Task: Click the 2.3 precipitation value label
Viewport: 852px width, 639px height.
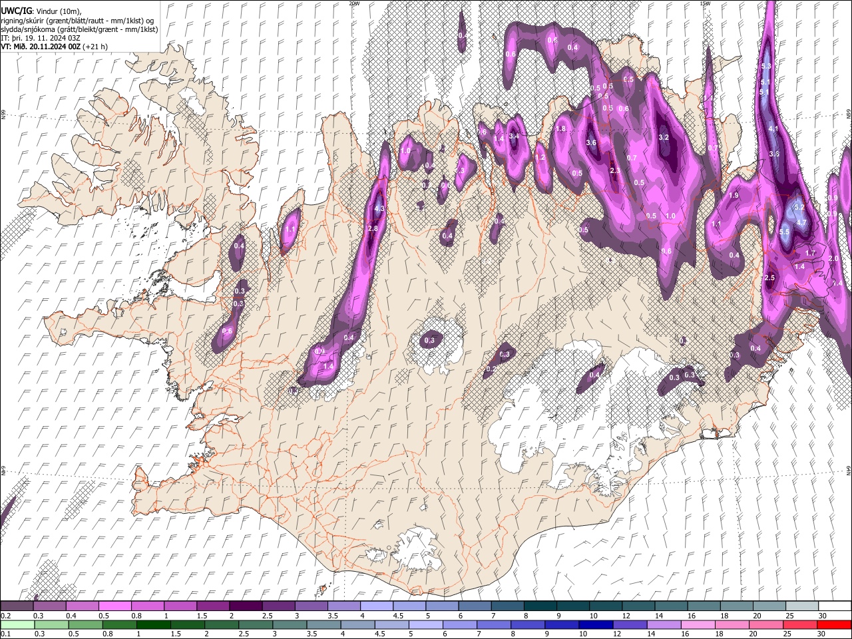Action: click(x=615, y=171)
